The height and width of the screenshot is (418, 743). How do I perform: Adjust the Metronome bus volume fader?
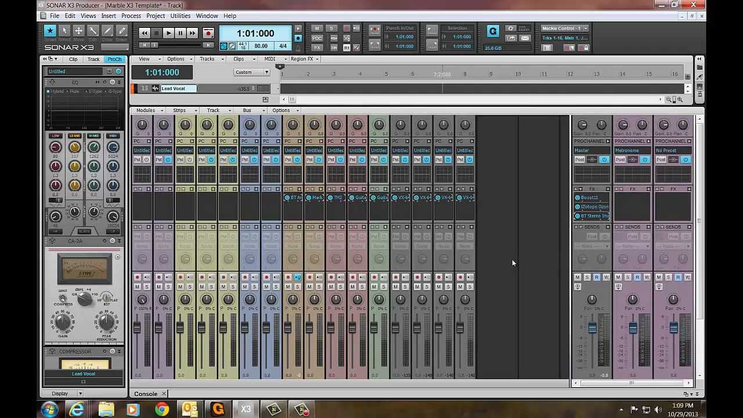[x=633, y=329]
